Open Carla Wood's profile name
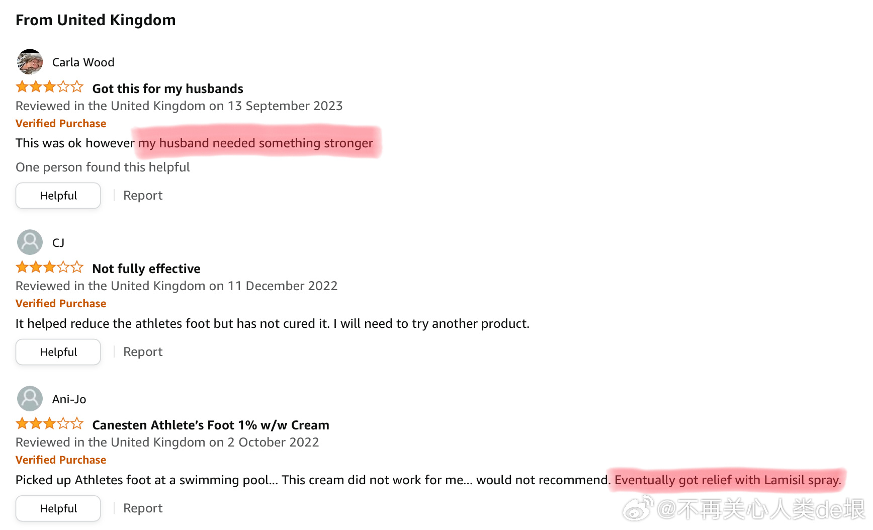This screenshot has width=873, height=530. point(83,62)
